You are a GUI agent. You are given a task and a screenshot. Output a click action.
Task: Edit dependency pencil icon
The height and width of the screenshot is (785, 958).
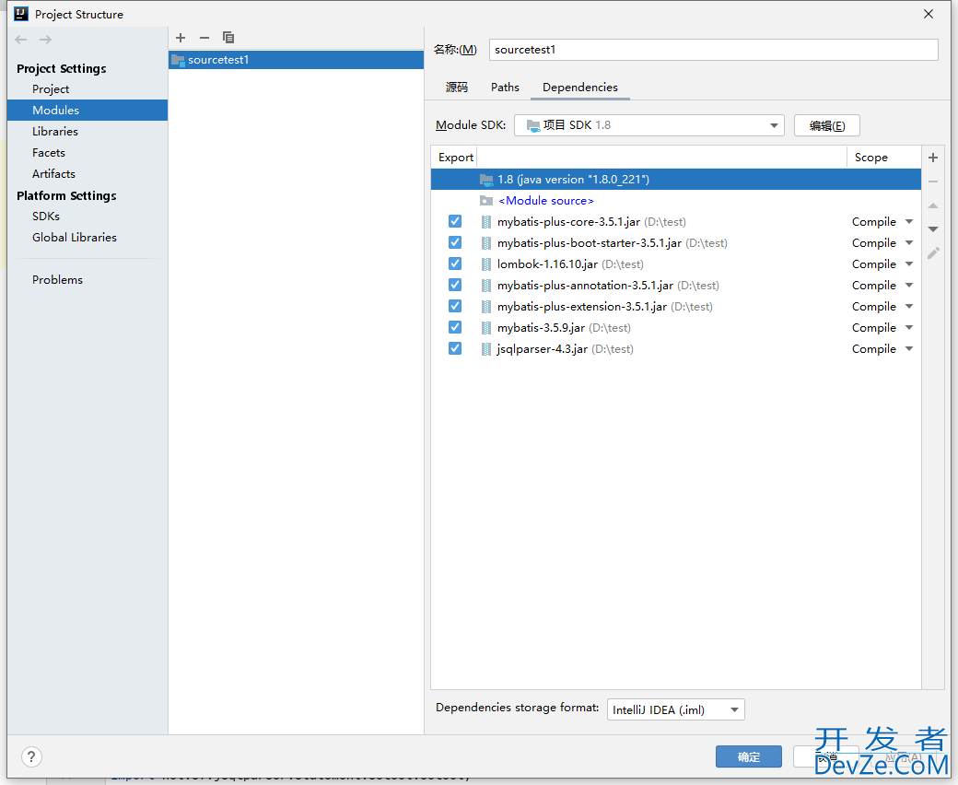933,252
